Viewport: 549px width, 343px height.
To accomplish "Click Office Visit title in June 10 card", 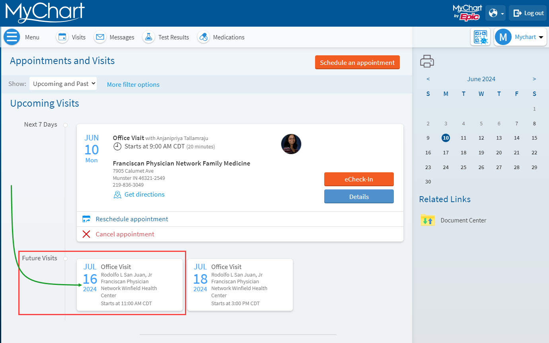I will point(128,138).
